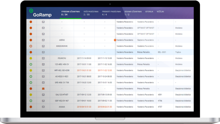Open the red unread envelope icon
The image size is (220, 124).
[x=43, y=89]
